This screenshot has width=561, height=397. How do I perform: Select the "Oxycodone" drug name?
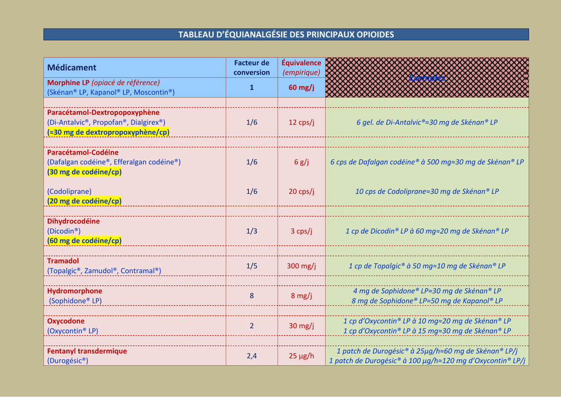(x=66, y=321)
